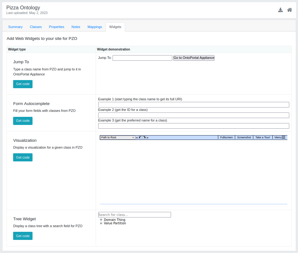Open the Path to Root dropdown
The height and width of the screenshot is (253, 298).
(117, 137)
